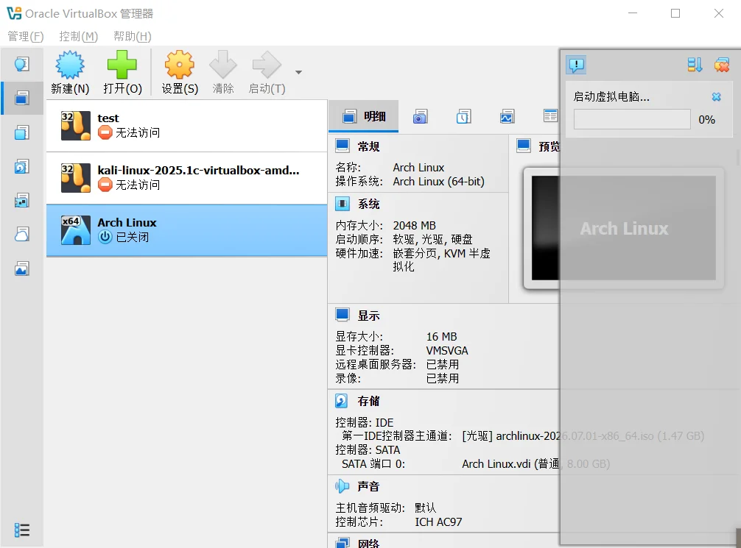
Task: Select the Arch Linux virtual machine entry
Action: pos(186,230)
